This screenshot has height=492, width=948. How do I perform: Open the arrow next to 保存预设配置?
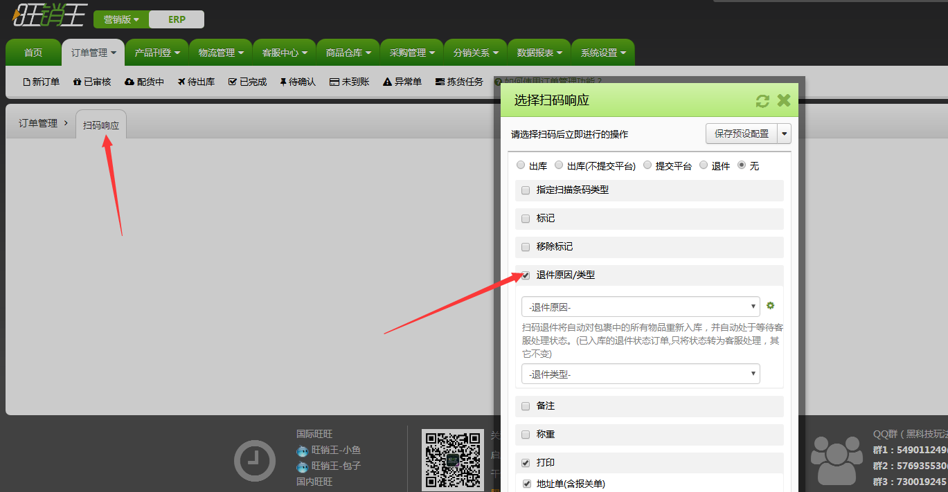785,134
